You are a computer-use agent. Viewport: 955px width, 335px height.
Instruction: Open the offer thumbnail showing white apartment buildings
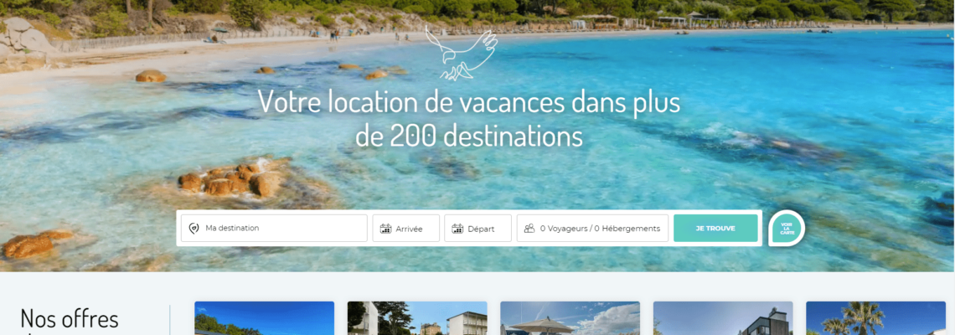coord(417,318)
